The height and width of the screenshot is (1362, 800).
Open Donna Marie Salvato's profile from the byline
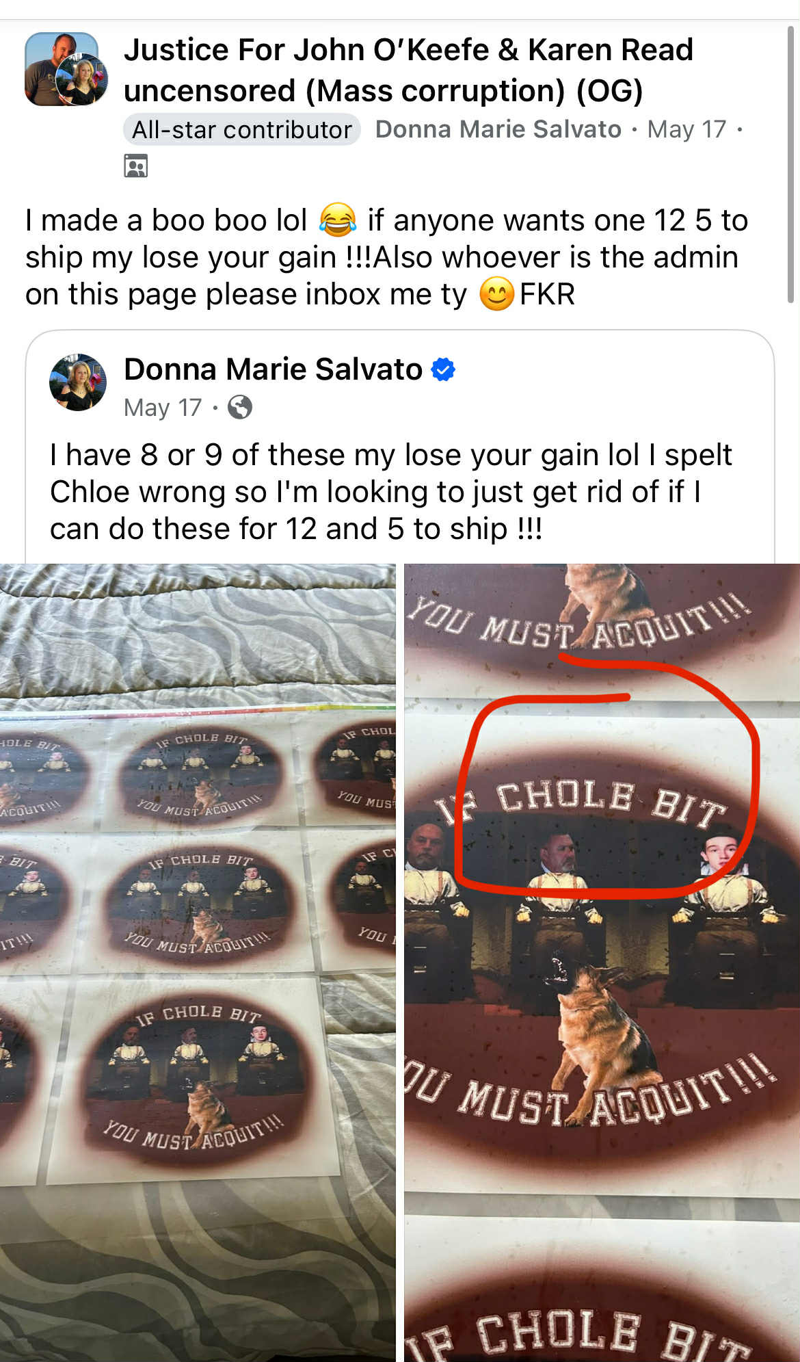tap(498, 129)
